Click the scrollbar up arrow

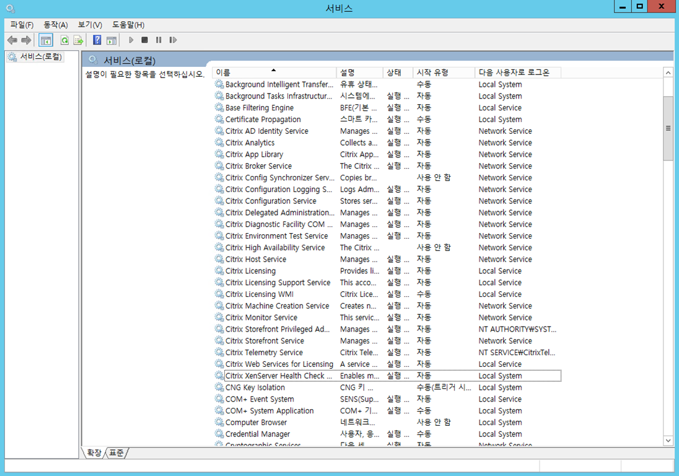[668, 73]
